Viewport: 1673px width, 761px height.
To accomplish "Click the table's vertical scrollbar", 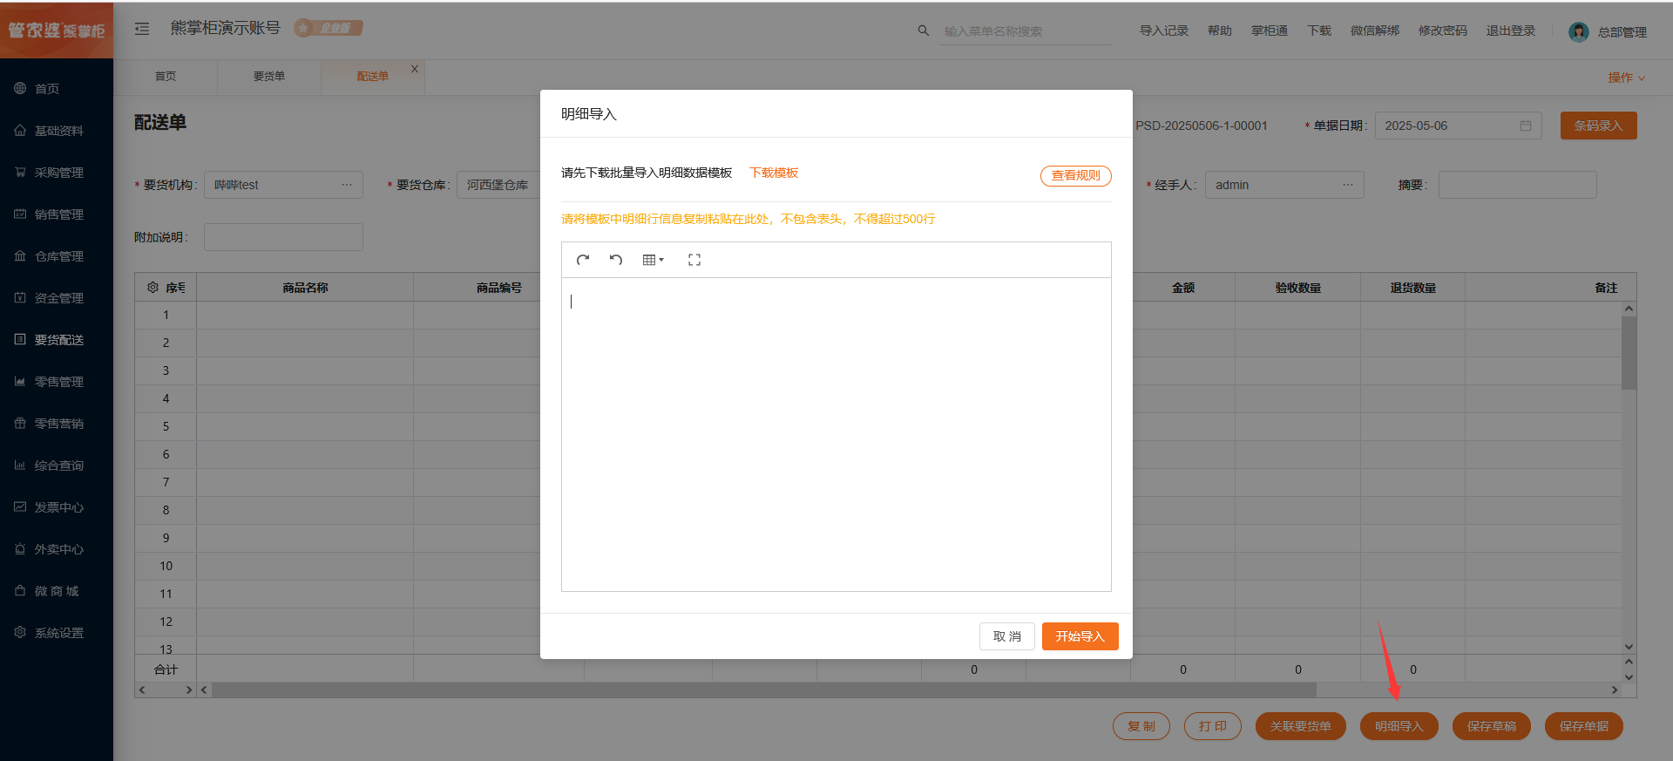I will [x=1629, y=353].
